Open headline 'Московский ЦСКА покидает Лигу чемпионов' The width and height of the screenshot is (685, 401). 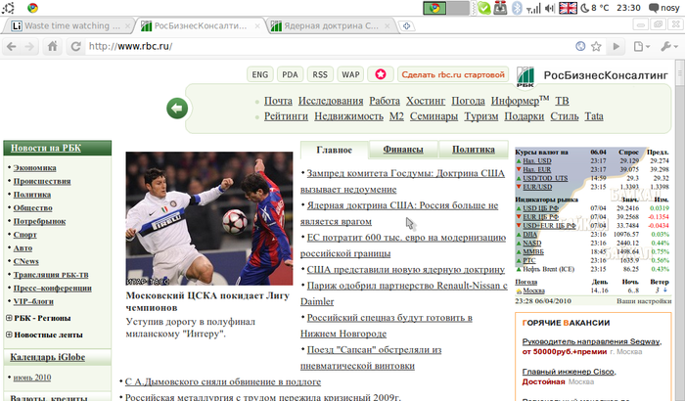coord(207,301)
